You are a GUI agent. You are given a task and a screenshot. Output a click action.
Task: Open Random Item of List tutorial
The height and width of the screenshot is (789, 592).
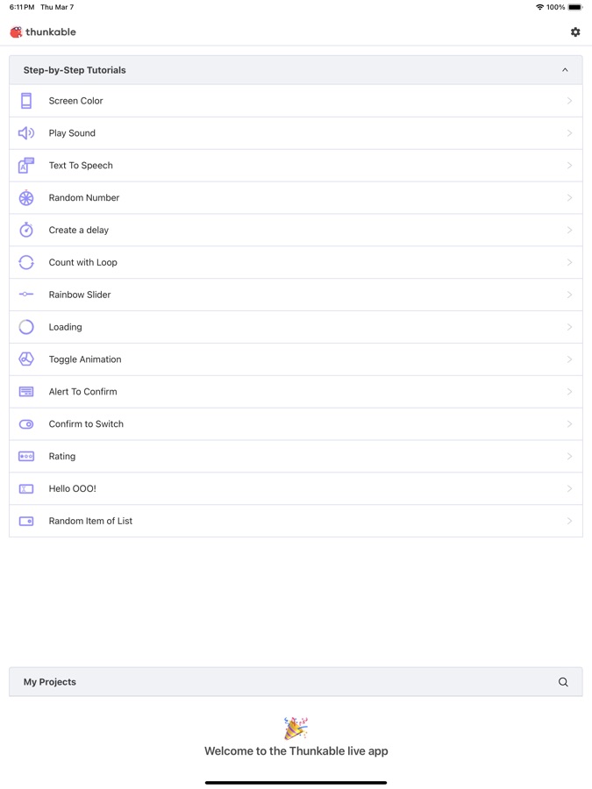pos(90,522)
